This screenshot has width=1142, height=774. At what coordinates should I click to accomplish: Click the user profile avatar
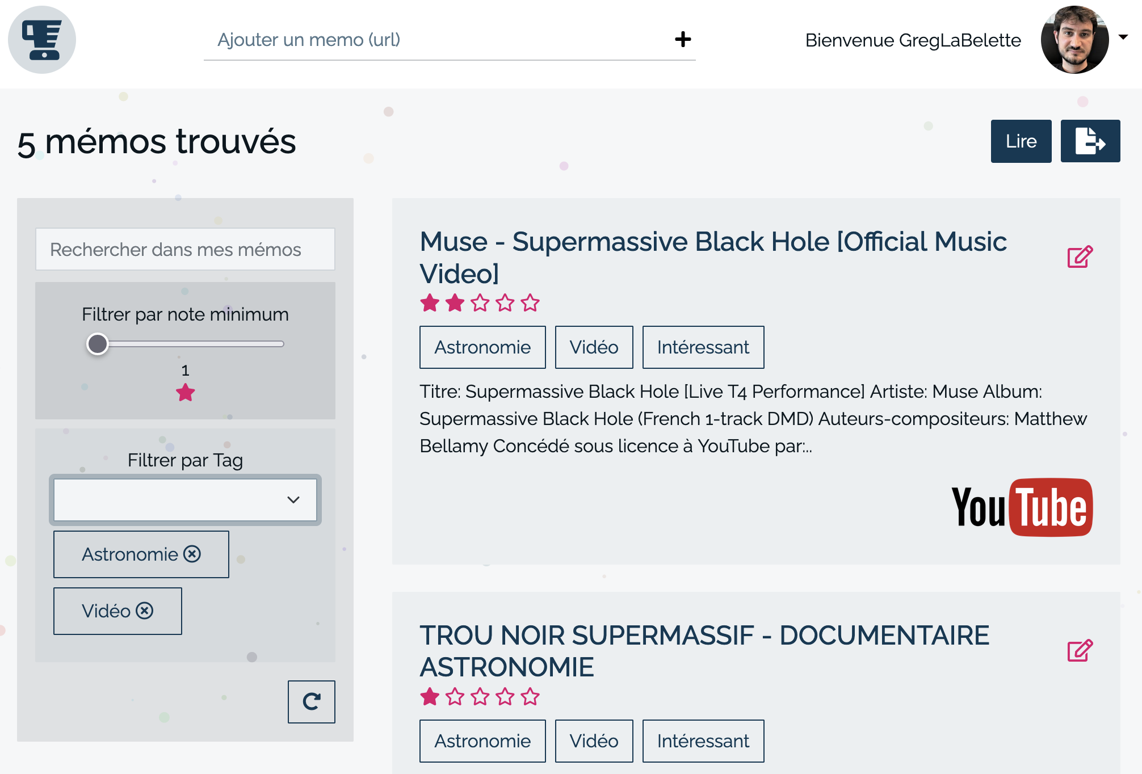tap(1074, 40)
